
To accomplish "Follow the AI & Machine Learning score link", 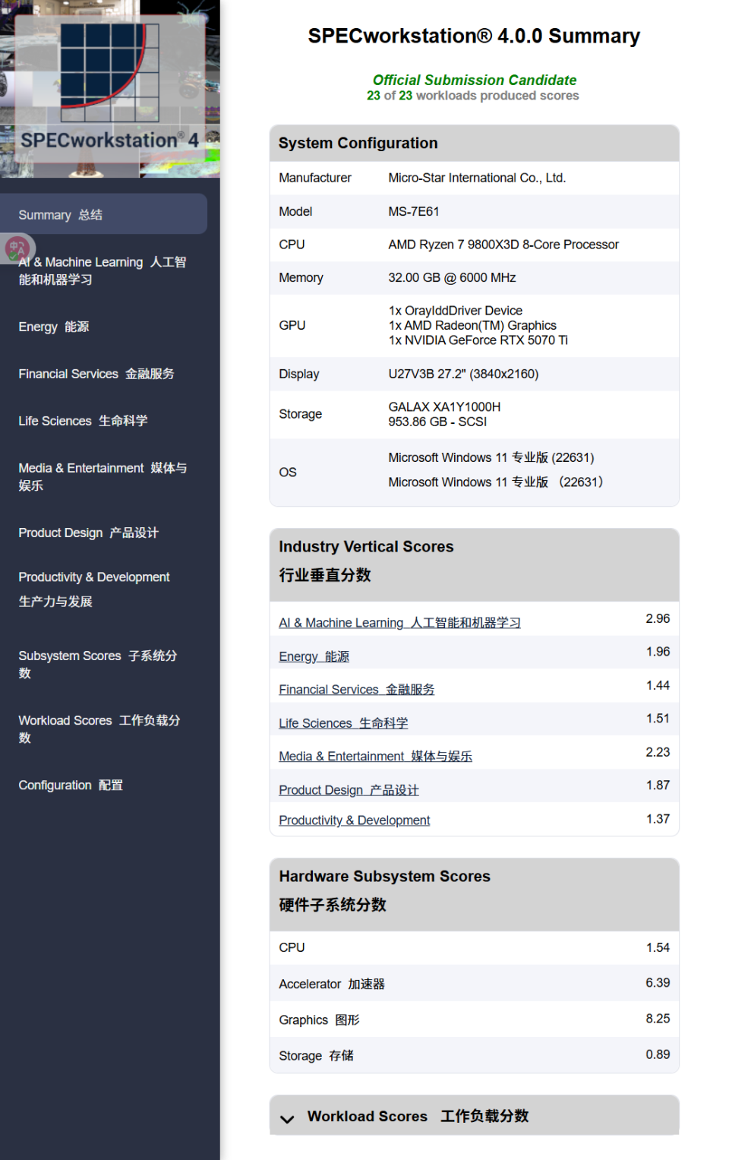I will (399, 623).
